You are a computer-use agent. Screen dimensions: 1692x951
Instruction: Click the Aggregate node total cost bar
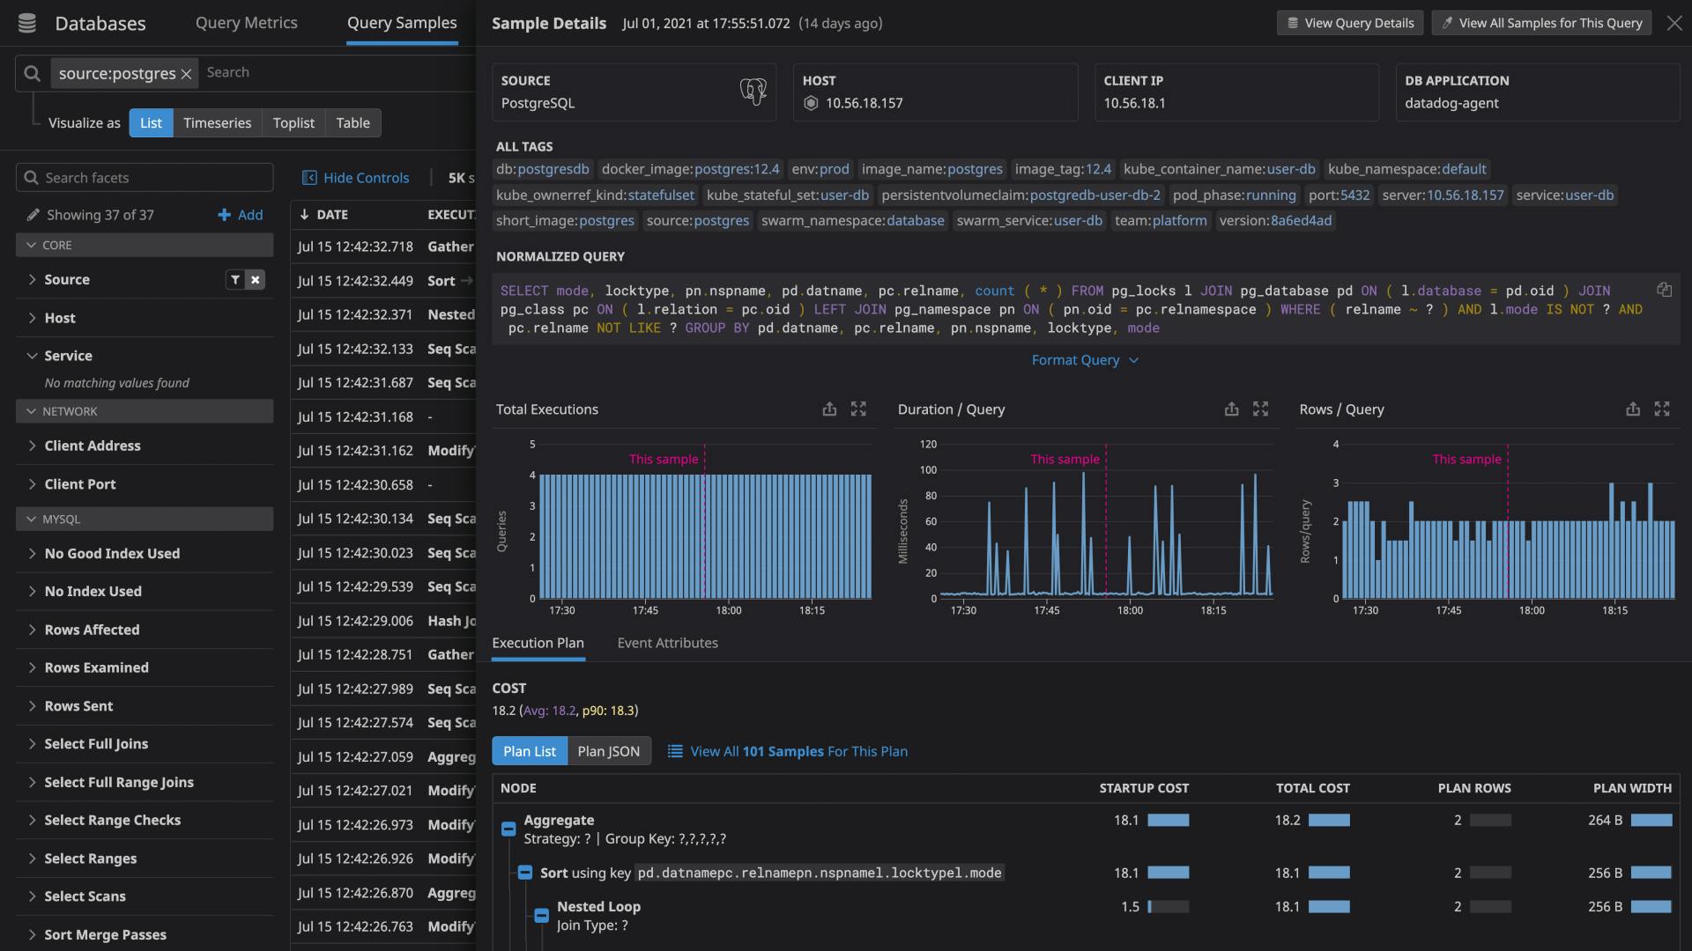click(1329, 820)
